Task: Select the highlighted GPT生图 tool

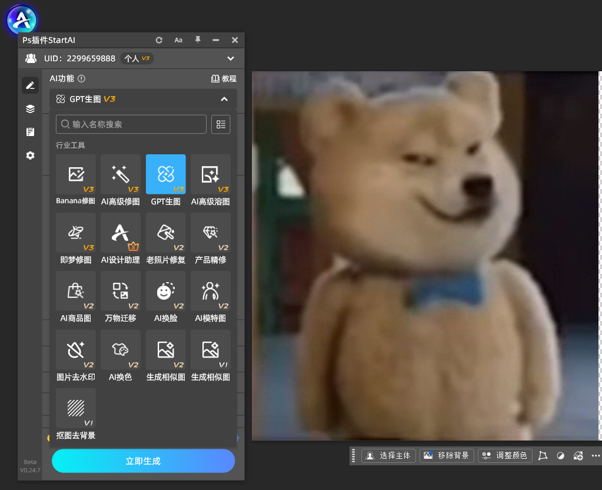Action: 166,180
